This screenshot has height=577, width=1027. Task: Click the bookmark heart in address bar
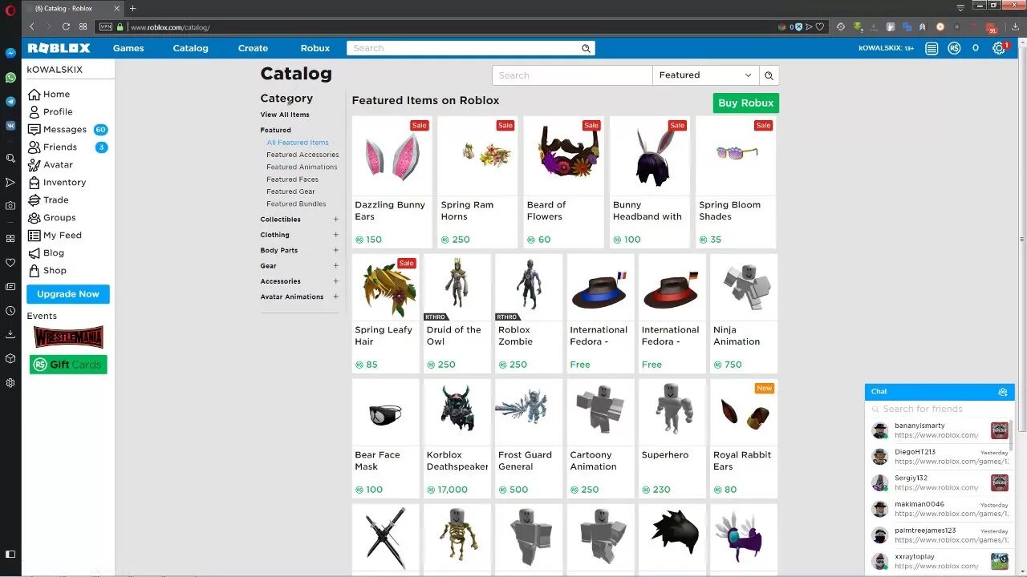(818, 26)
